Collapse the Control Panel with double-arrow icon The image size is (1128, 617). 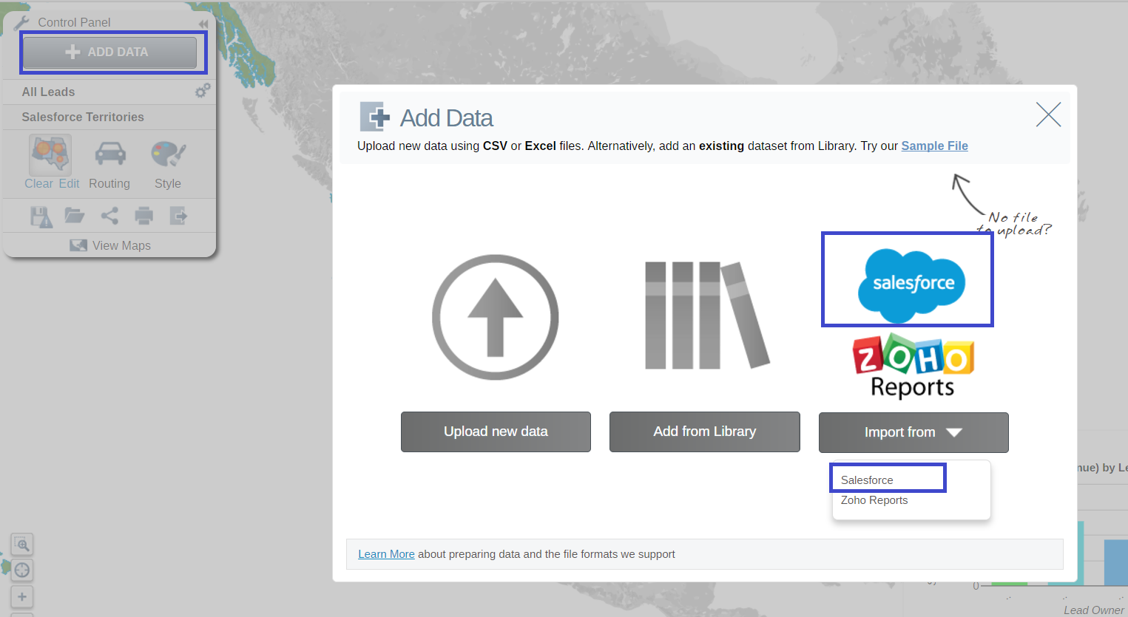(x=203, y=24)
